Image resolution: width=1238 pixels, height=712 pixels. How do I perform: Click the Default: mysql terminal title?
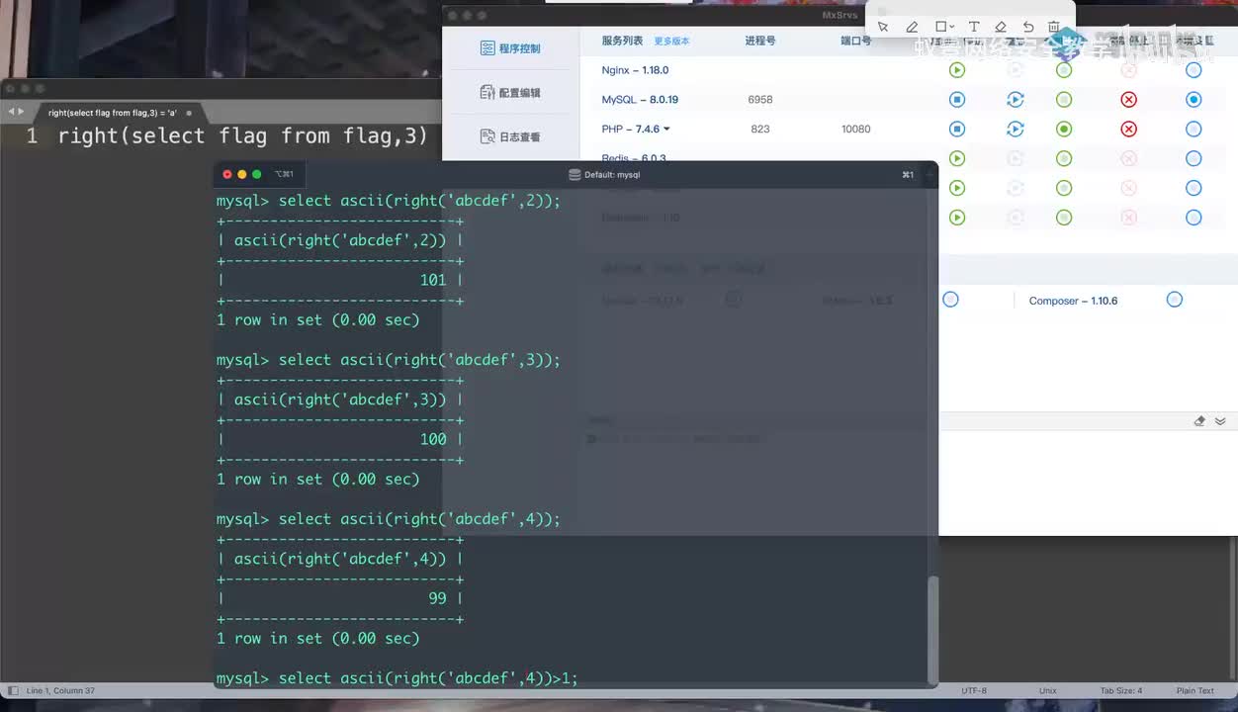612,174
